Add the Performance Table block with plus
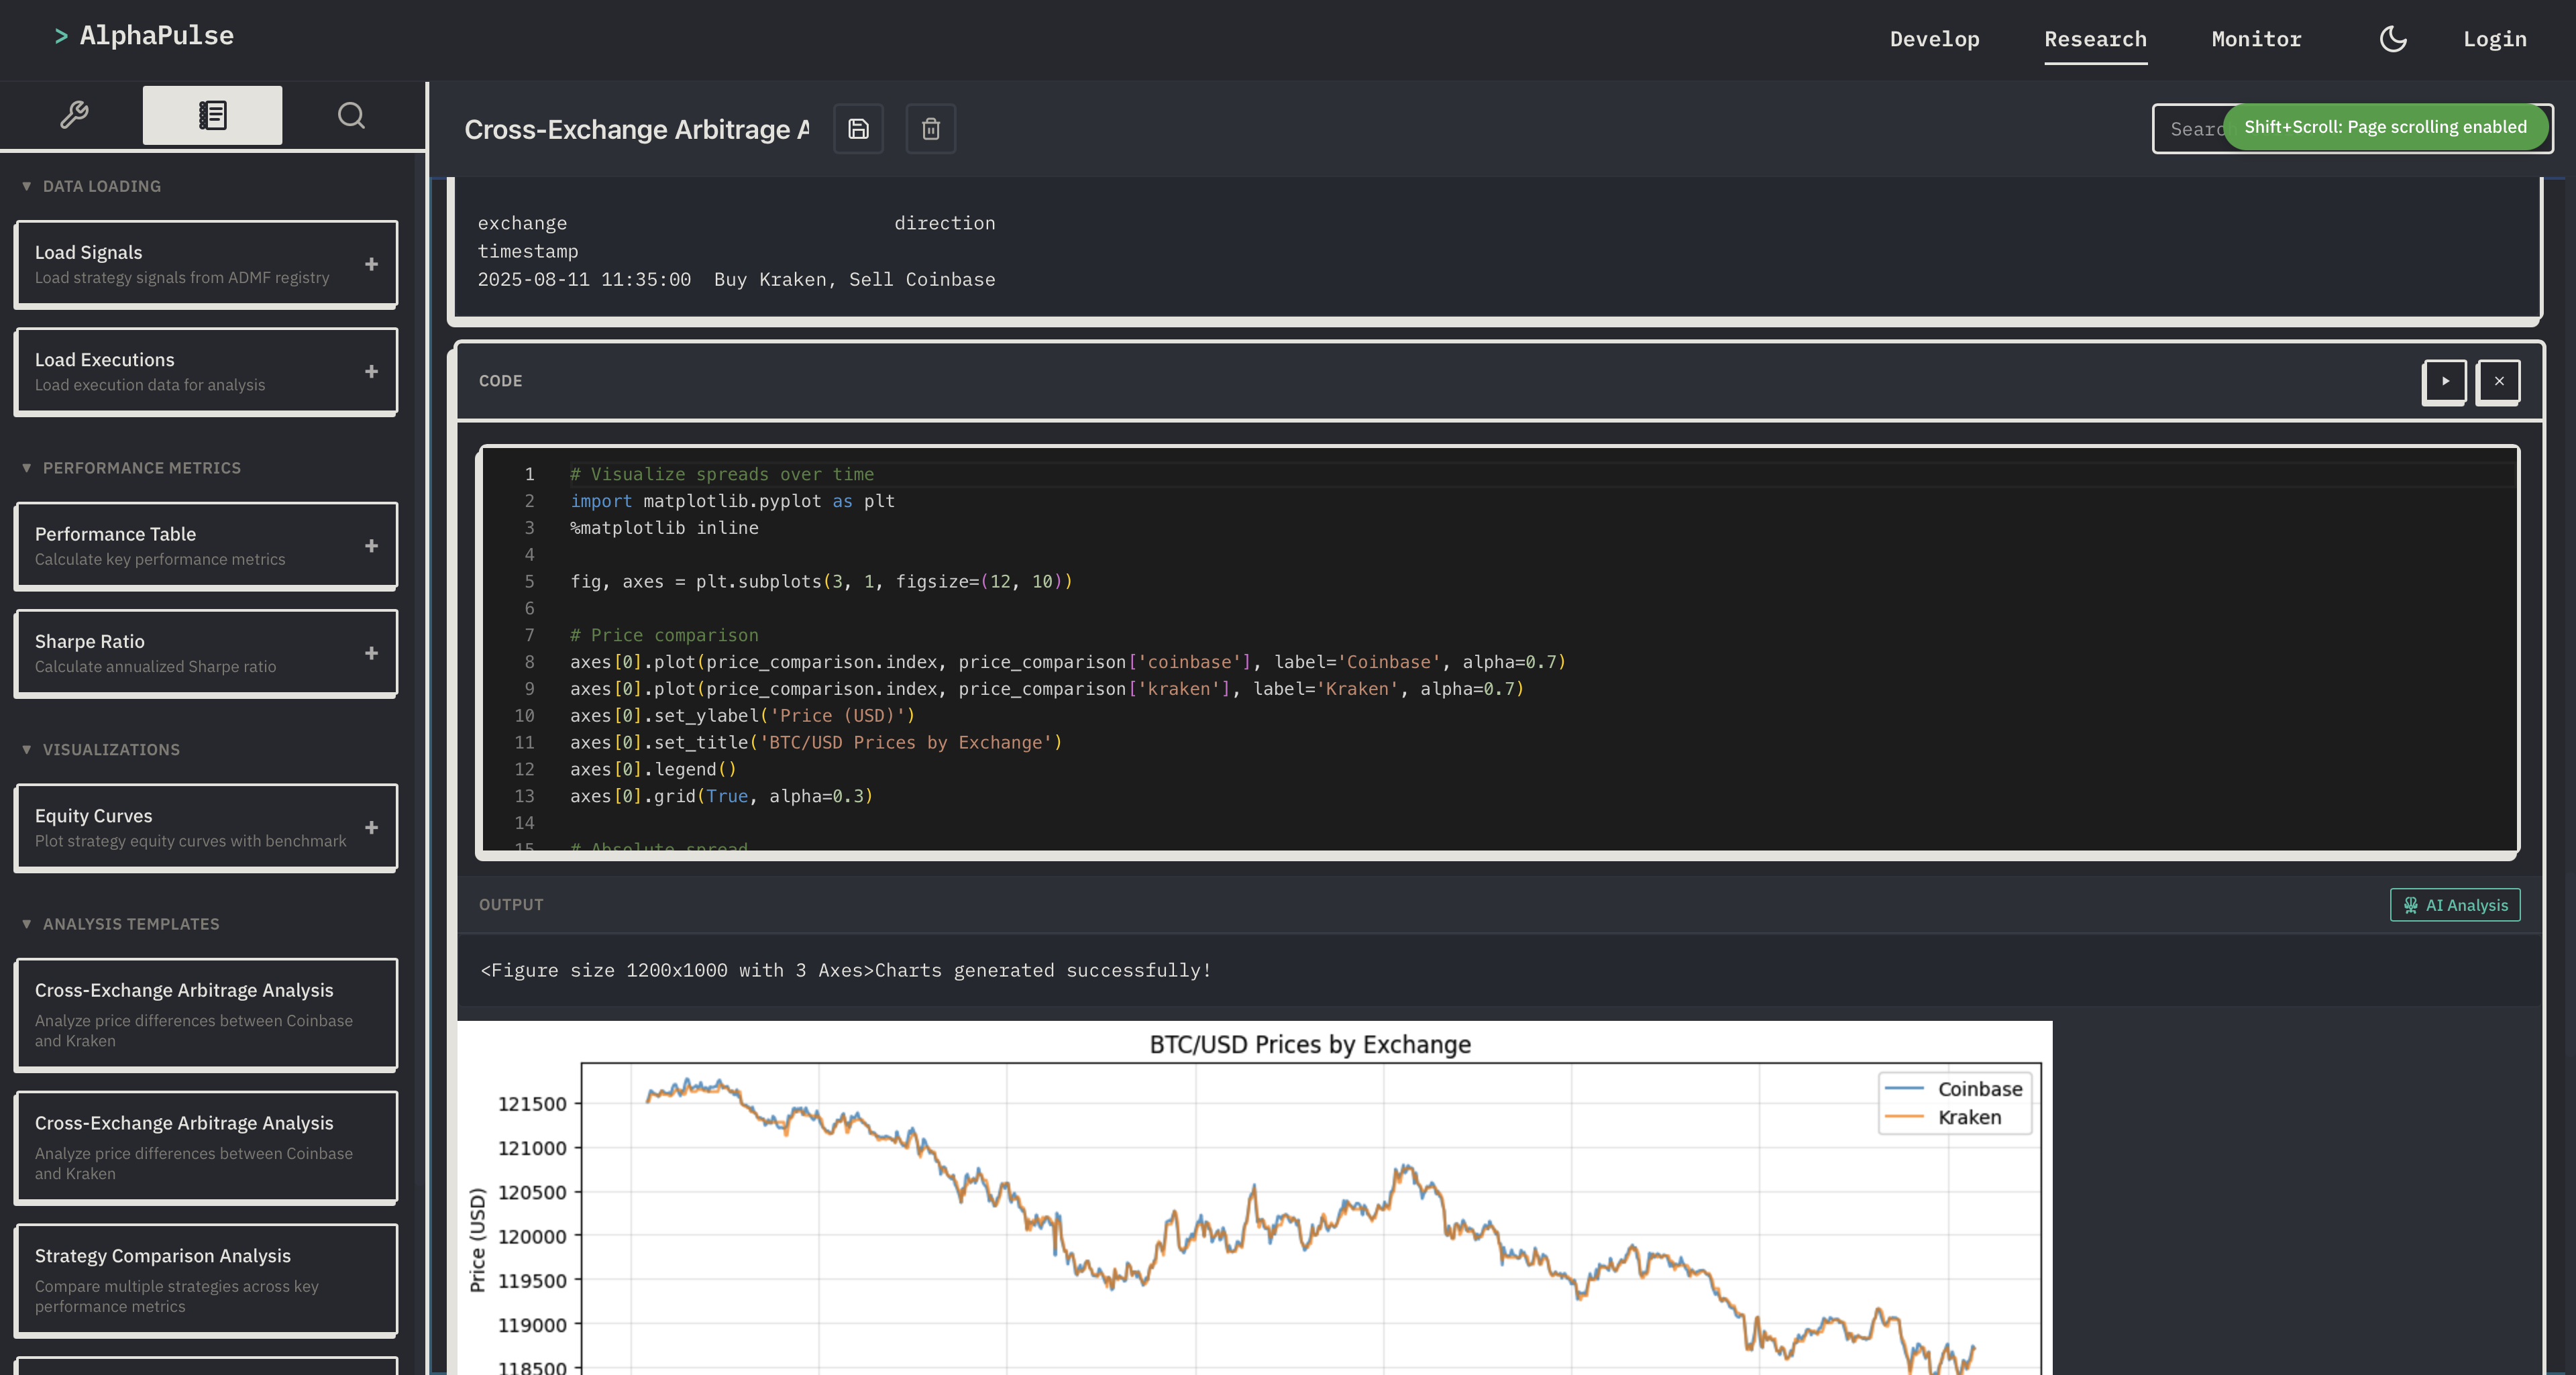The width and height of the screenshot is (2576, 1375). [371, 546]
